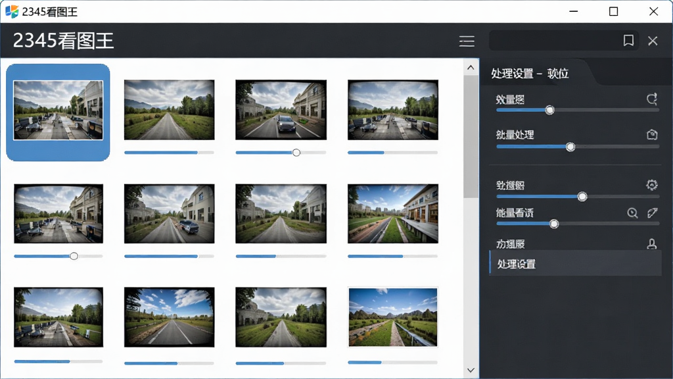Click the scroll up arrow of the gallery
This screenshot has height=379, width=673.
point(471,68)
